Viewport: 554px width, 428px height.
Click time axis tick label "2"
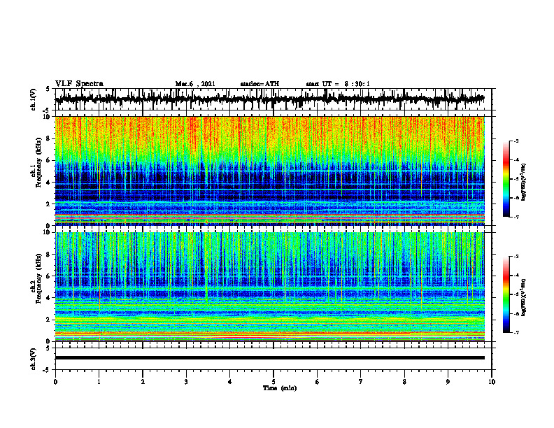point(143,382)
